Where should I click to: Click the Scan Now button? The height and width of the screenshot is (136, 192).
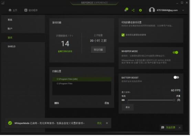[98, 50]
